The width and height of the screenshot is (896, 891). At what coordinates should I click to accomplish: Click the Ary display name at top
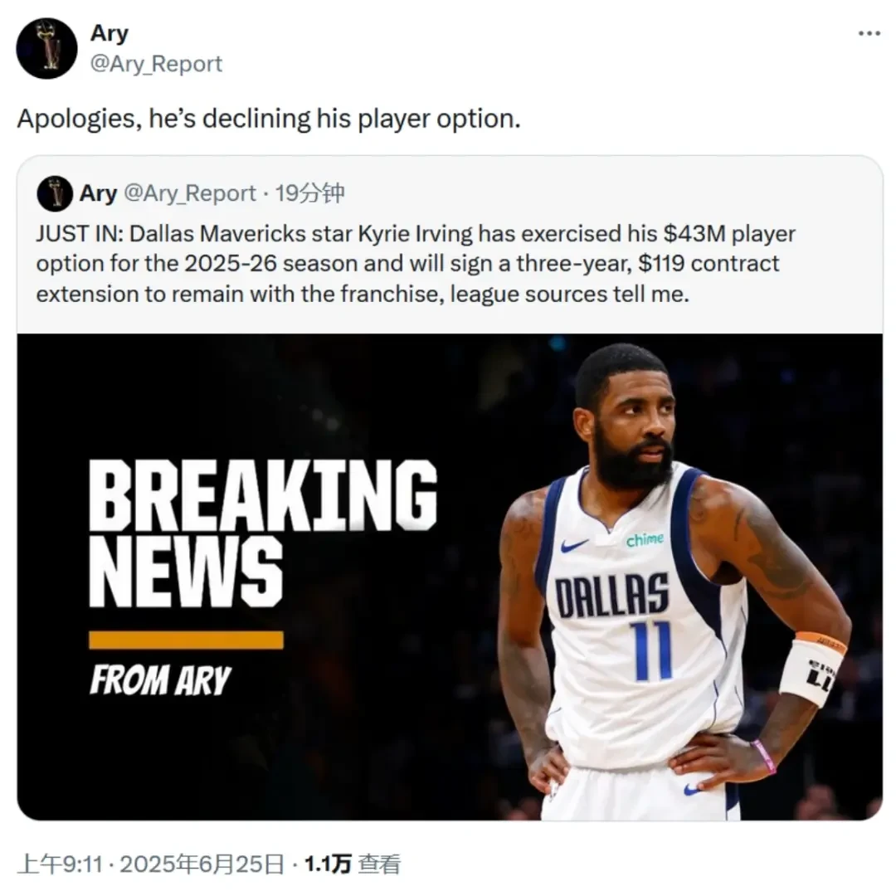click(110, 34)
